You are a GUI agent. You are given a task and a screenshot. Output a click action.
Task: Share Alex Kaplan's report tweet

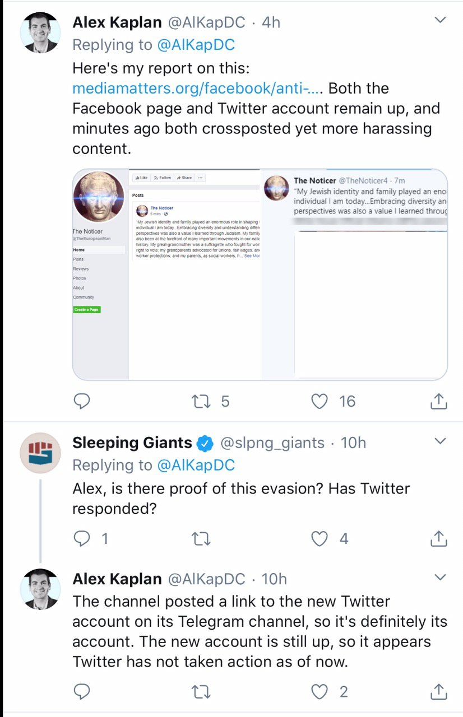click(438, 401)
